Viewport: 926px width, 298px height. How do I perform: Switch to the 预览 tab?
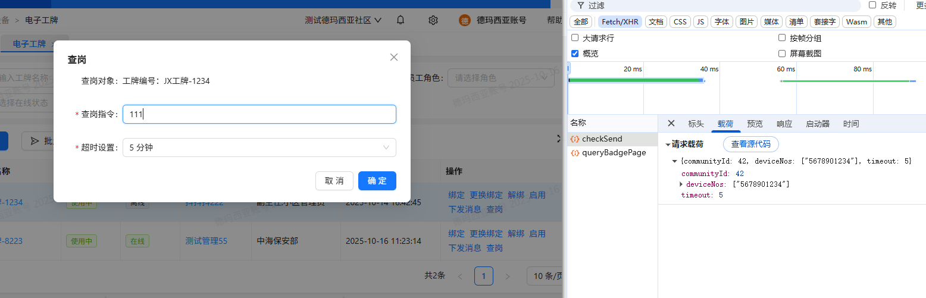[x=755, y=124]
